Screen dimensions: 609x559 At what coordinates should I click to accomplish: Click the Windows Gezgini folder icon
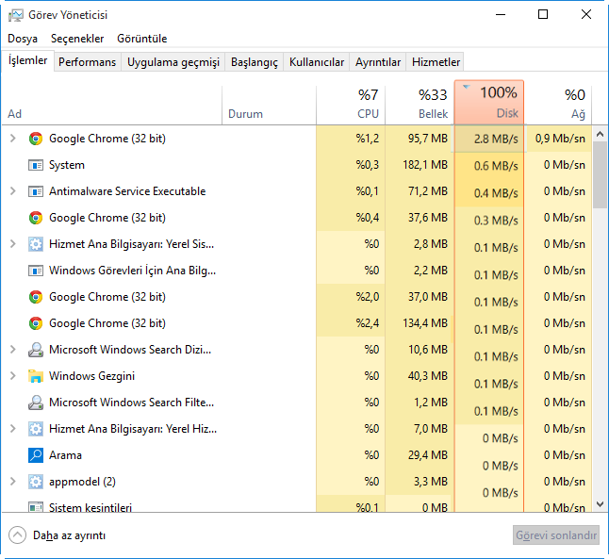(x=36, y=376)
